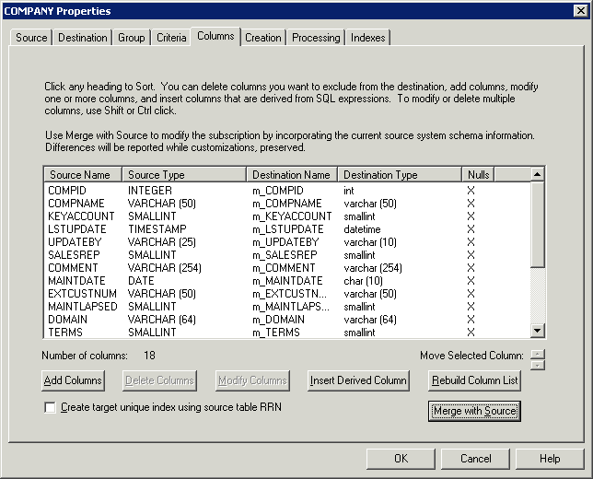The width and height of the screenshot is (593, 479).
Task: Select the LSTUPDATE row in column list
Action: point(77,228)
